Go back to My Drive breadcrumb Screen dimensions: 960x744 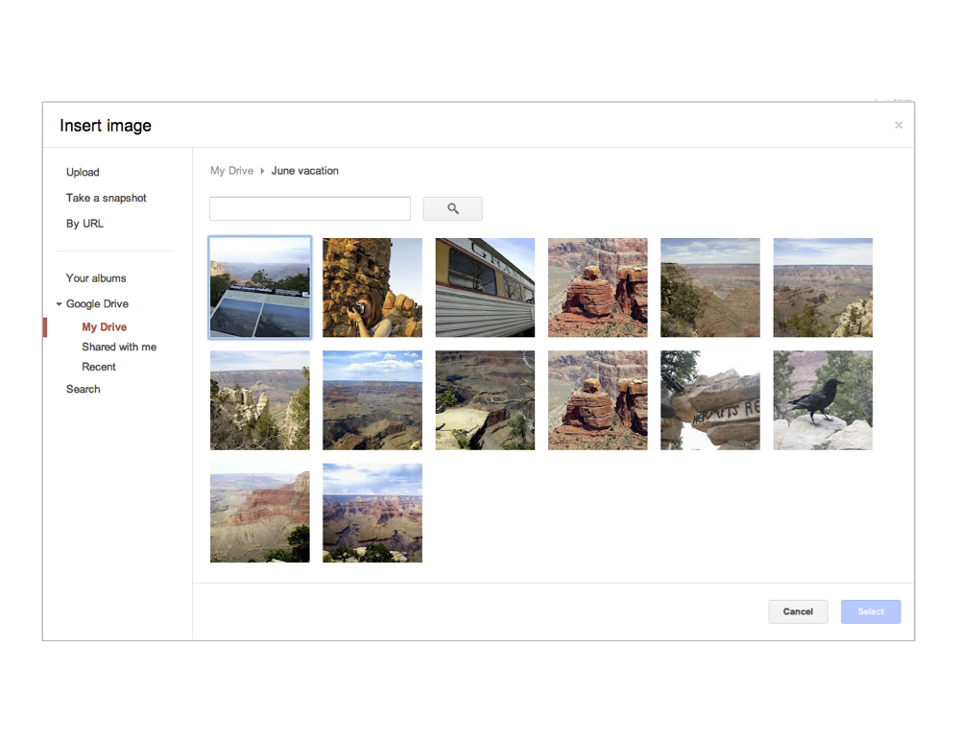click(x=231, y=171)
